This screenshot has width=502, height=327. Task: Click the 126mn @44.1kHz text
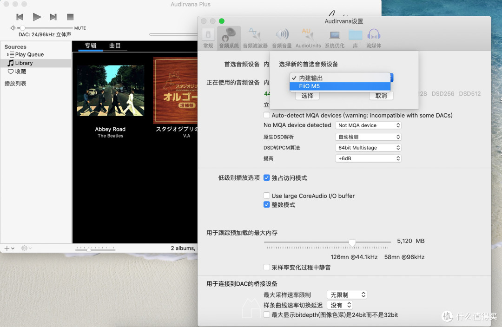pyautogui.click(x=354, y=257)
